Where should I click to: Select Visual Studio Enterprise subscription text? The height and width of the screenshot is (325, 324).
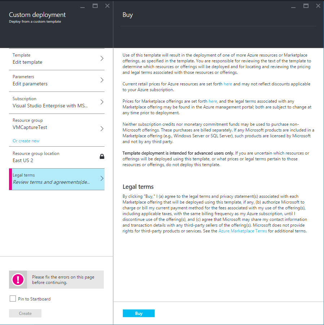point(50,106)
